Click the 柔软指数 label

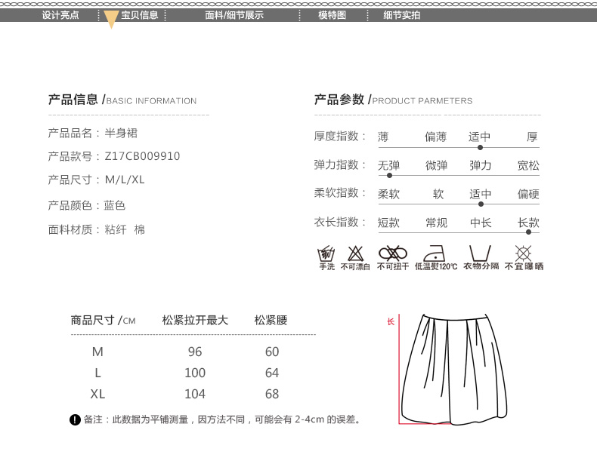pos(339,192)
